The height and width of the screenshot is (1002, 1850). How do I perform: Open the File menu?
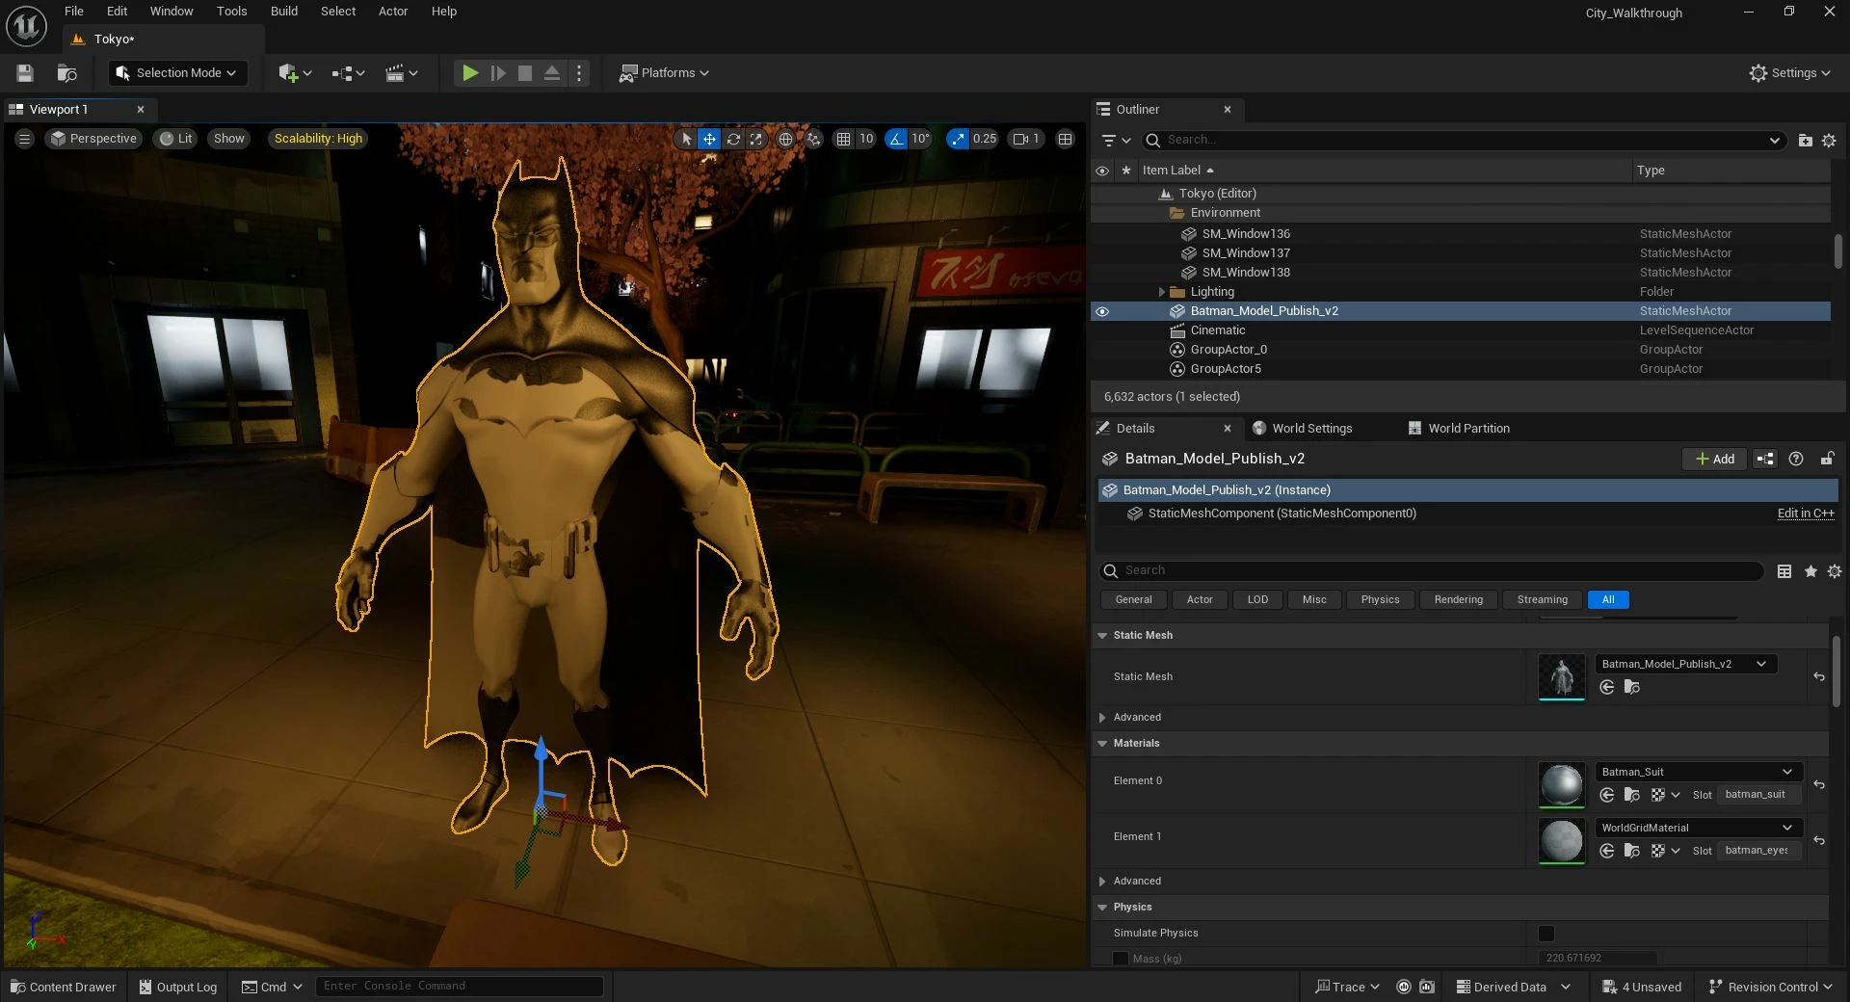point(74,12)
